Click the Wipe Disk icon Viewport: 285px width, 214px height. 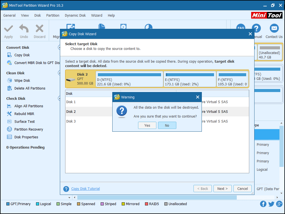9,81
